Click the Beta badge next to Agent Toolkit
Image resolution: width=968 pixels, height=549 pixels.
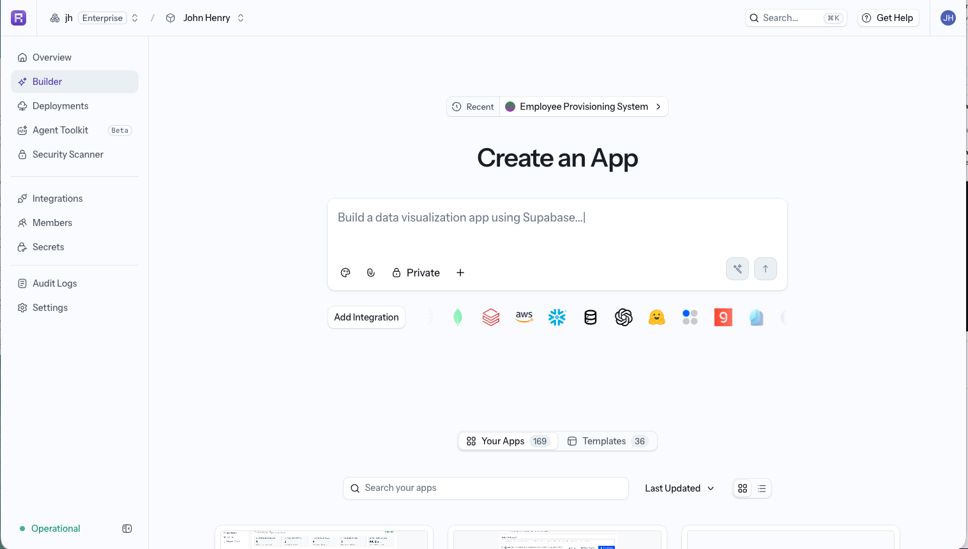120,130
